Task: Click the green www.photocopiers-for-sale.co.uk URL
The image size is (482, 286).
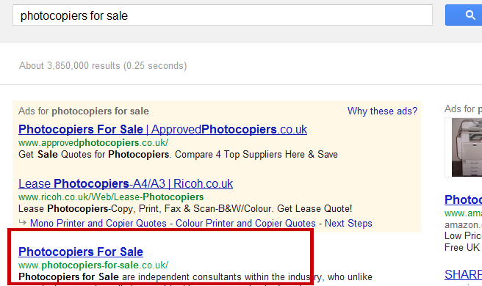Action: click(x=93, y=265)
